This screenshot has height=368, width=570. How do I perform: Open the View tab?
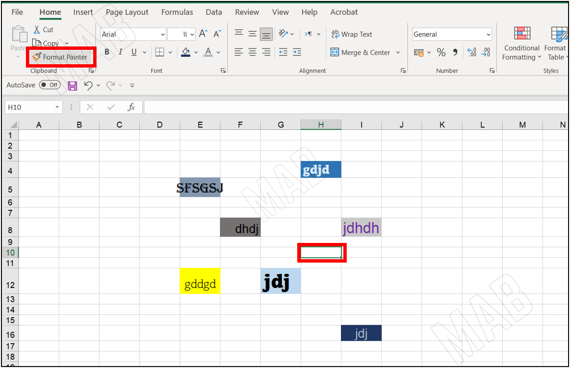[x=280, y=12]
